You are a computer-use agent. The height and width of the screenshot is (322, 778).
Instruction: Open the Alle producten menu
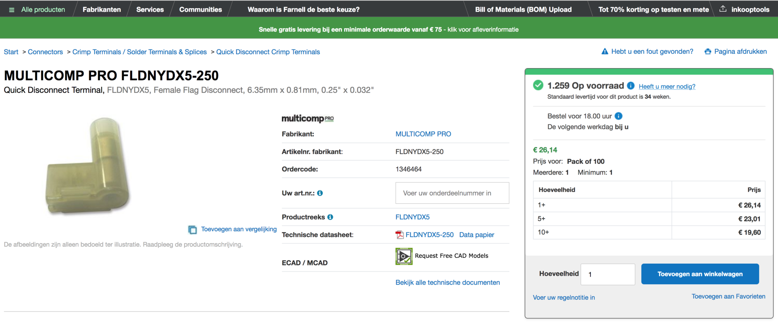43,10
